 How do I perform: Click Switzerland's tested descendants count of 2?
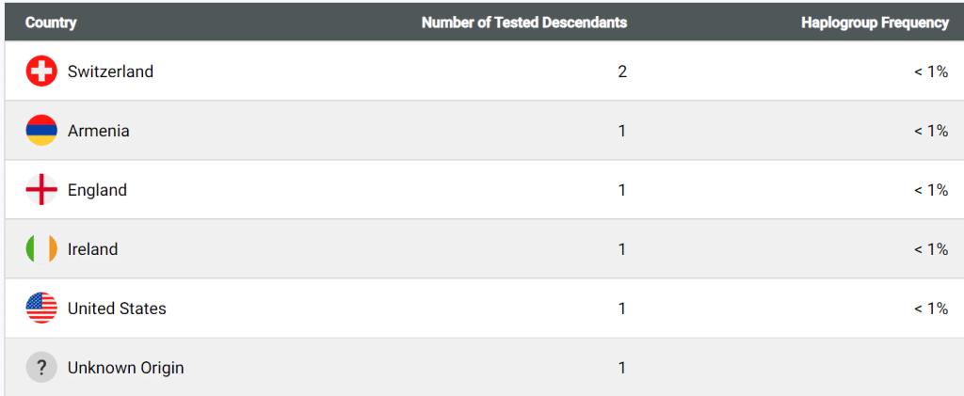click(622, 71)
